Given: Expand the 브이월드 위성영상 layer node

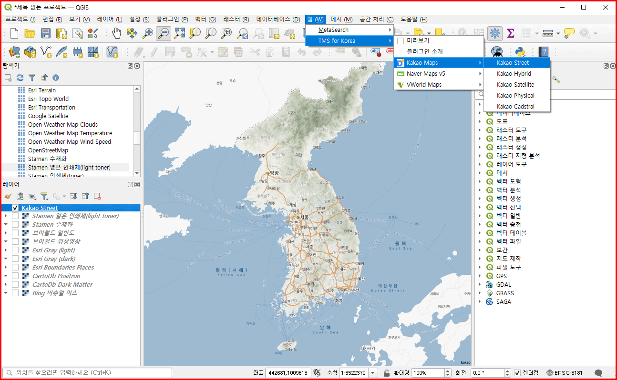Looking at the screenshot, I should (x=6, y=242).
